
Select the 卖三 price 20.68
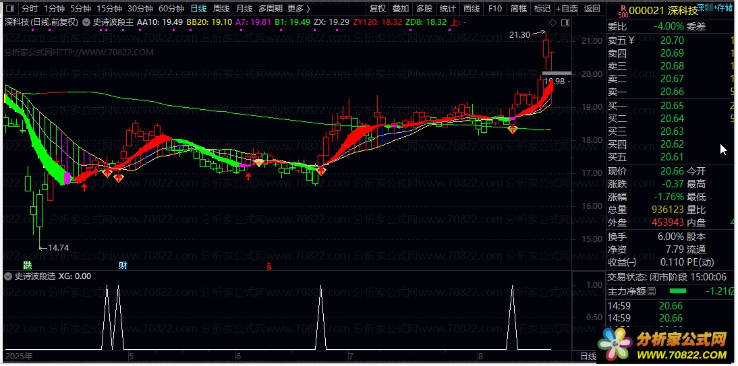click(x=672, y=66)
